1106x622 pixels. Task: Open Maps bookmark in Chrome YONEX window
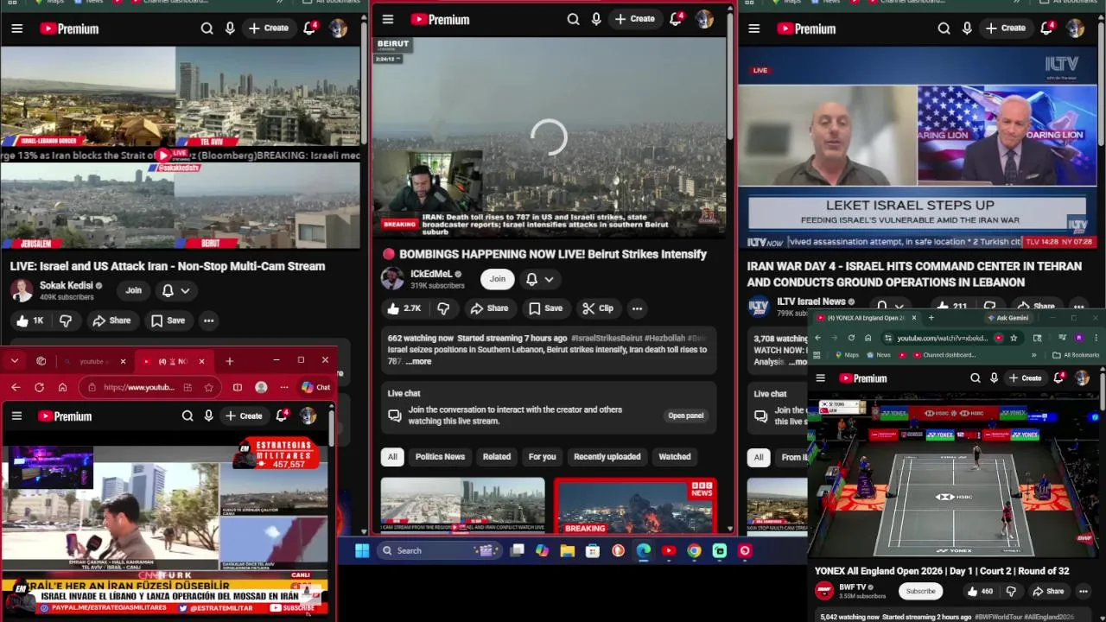pyautogui.click(x=847, y=355)
